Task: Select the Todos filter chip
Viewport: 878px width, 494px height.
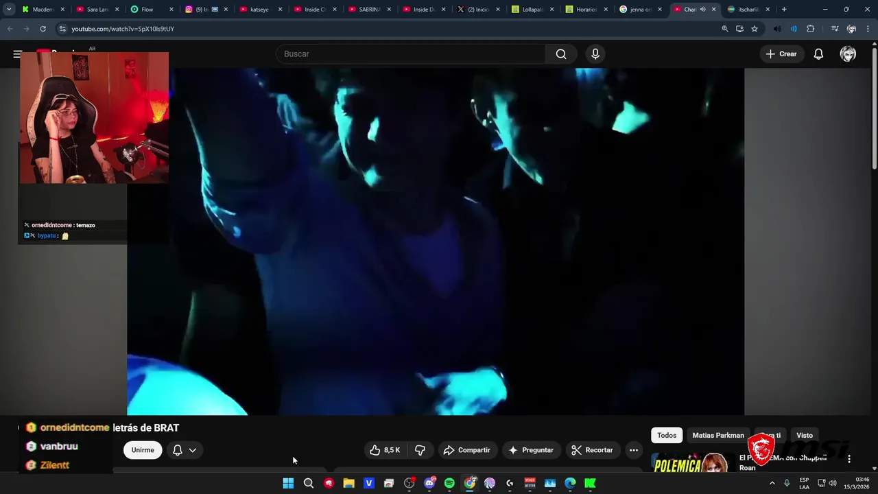Action: coord(667,435)
